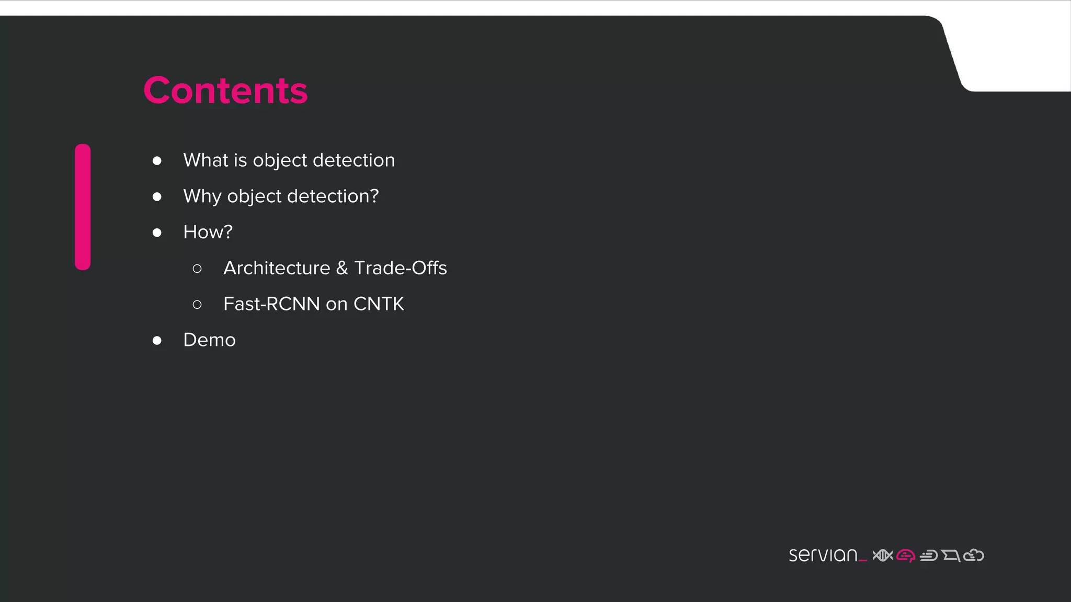The height and width of the screenshot is (602, 1071).
Task: Click 'What is object detection' bullet text
Action: (289, 160)
